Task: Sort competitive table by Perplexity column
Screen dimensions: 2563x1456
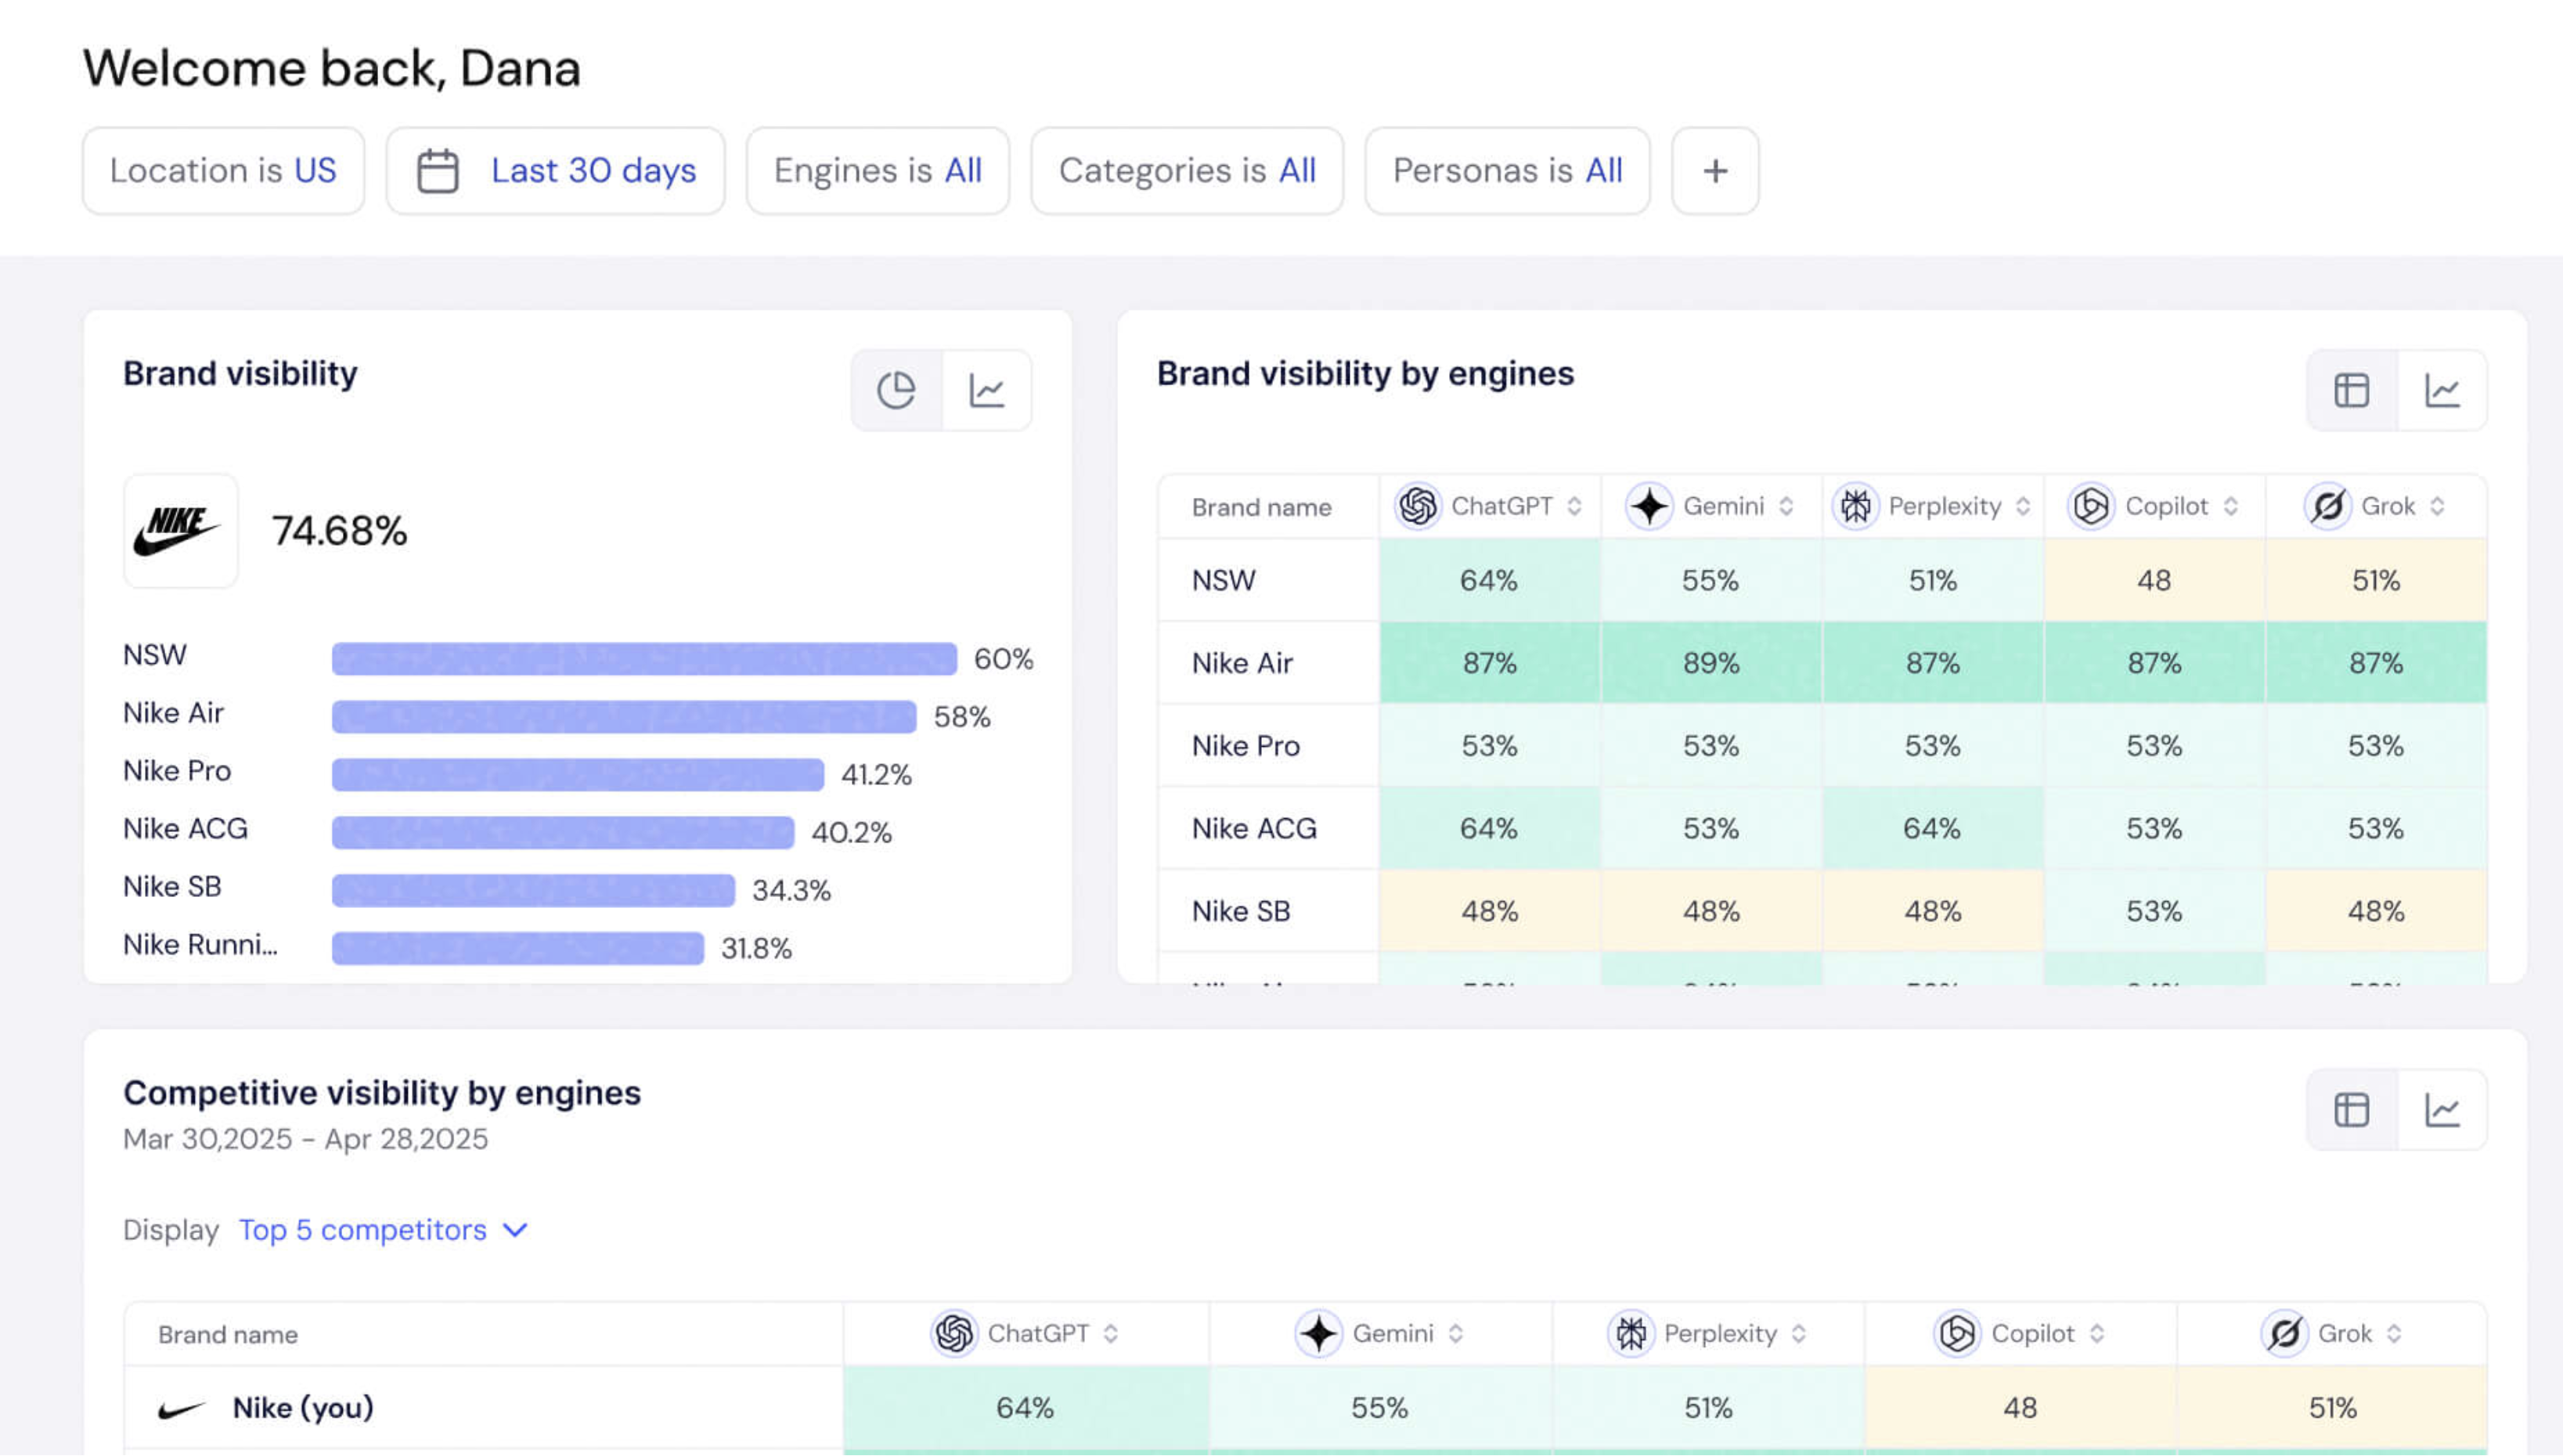Action: pyautogui.click(x=1798, y=1334)
